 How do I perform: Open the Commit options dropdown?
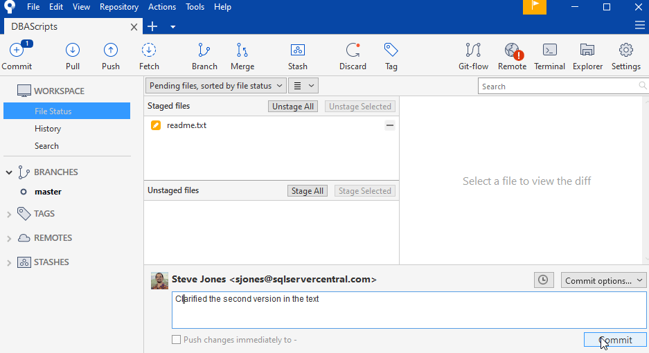pos(603,280)
